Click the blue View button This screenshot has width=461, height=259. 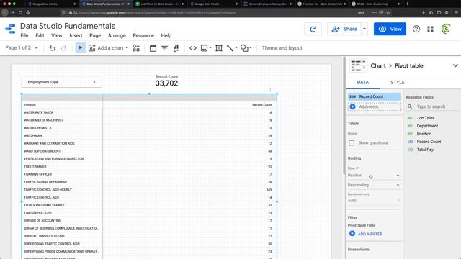pos(390,29)
